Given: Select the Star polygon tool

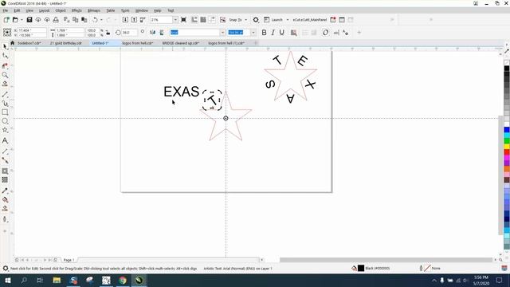Looking at the screenshot, I should tap(5, 130).
